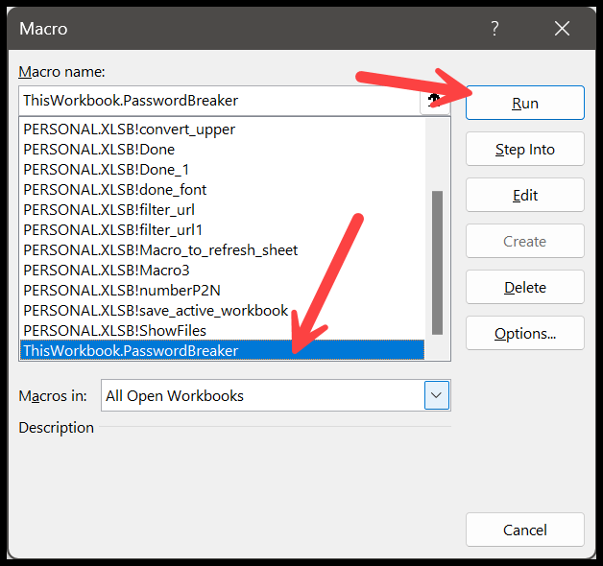Select ThisWorkbook.PasswordBreaker in the list
The width and height of the screenshot is (603, 566).
click(x=222, y=350)
